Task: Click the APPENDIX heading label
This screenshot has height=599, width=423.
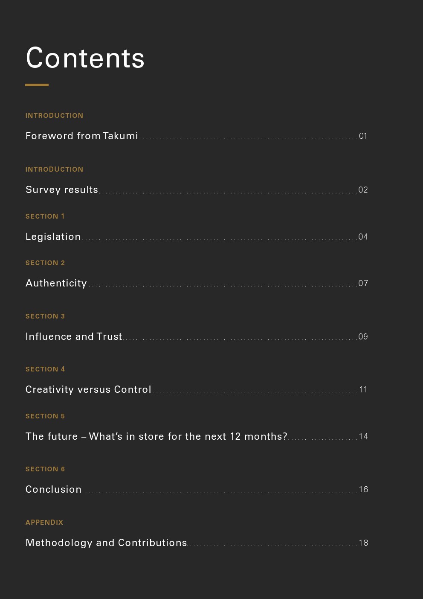Action: click(x=44, y=523)
